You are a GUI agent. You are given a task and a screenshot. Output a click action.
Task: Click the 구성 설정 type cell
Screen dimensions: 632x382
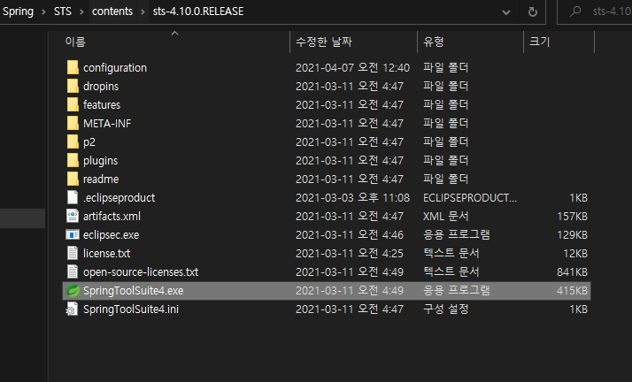(x=446, y=309)
